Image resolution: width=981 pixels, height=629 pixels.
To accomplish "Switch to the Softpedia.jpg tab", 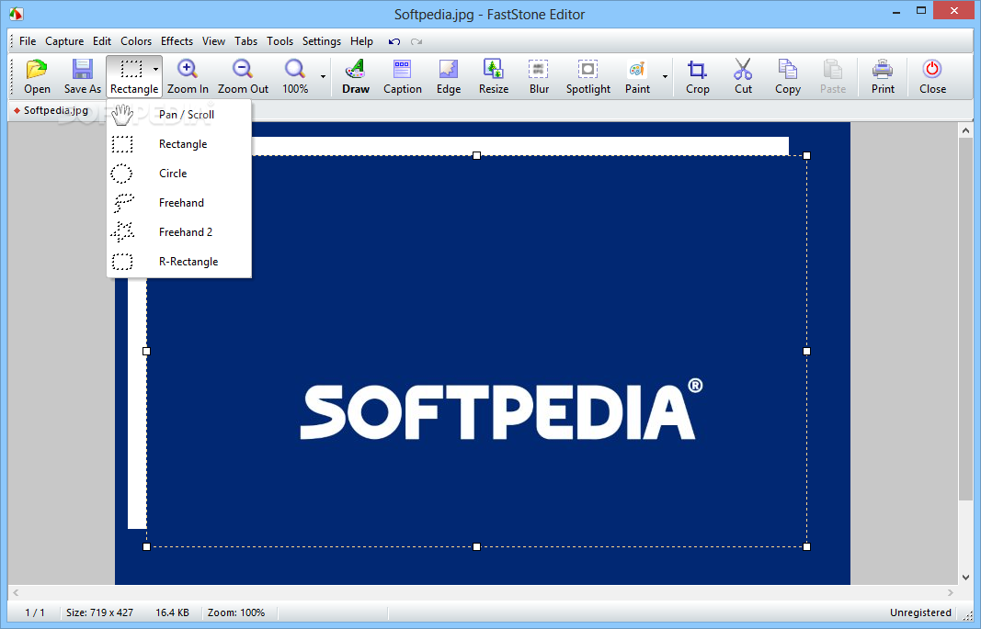I will pos(51,110).
